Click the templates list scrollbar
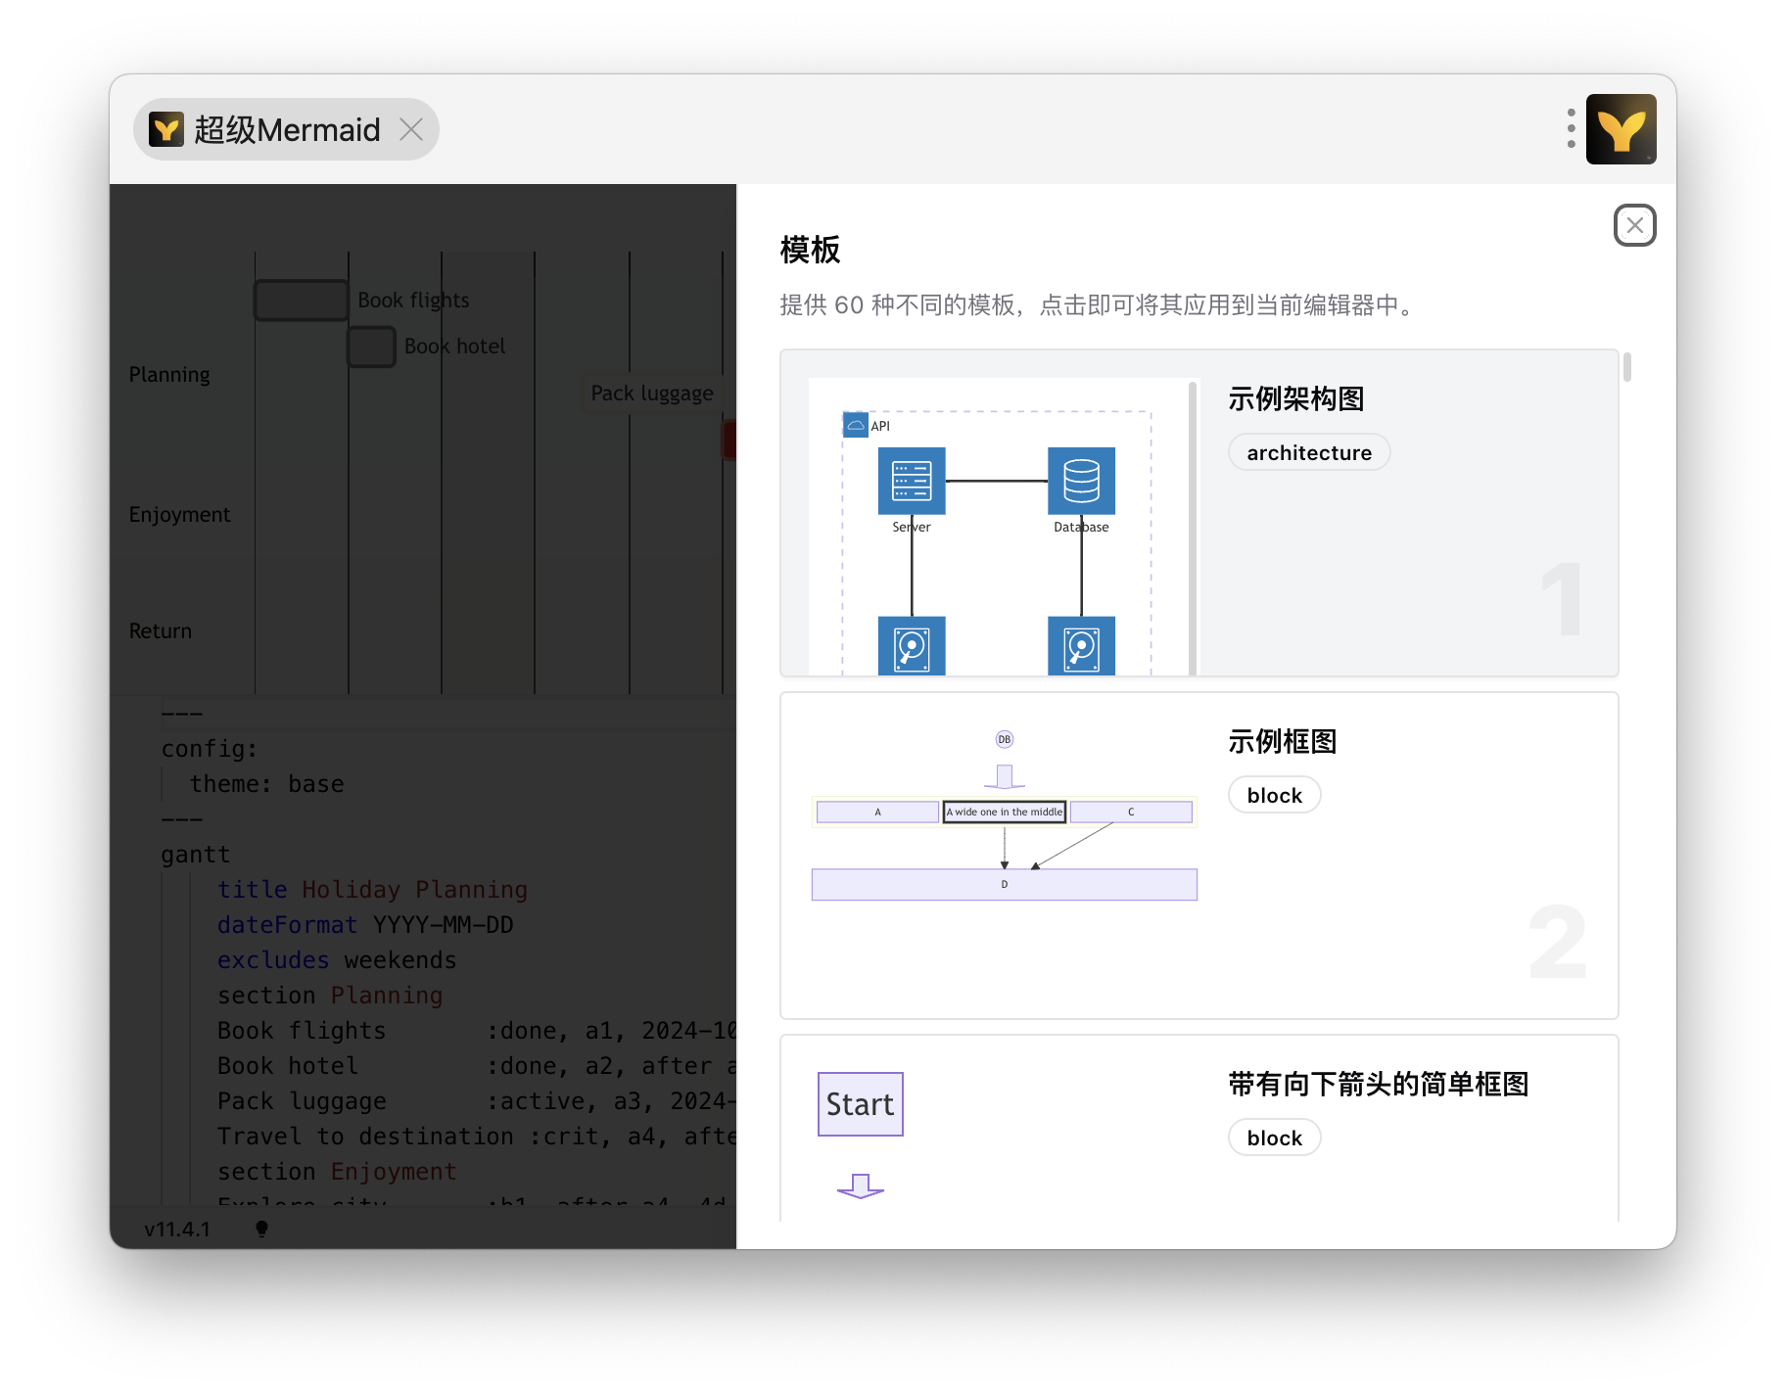This screenshot has width=1786, height=1394. click(x=1626, y=368)
